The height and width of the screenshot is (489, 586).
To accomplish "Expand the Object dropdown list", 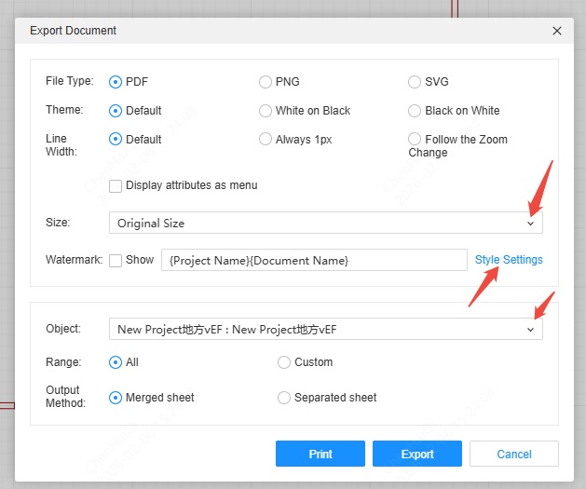I will coord(325,329).
